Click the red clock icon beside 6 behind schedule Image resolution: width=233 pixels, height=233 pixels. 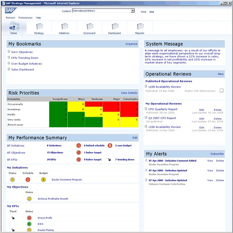coord(78,145)
